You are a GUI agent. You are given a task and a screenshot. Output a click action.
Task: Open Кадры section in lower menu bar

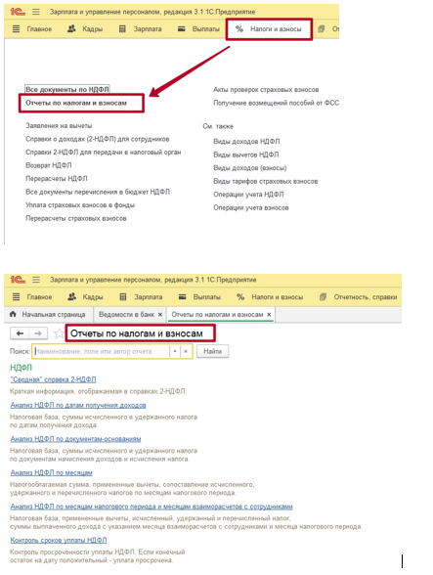(x=85, y=297)
